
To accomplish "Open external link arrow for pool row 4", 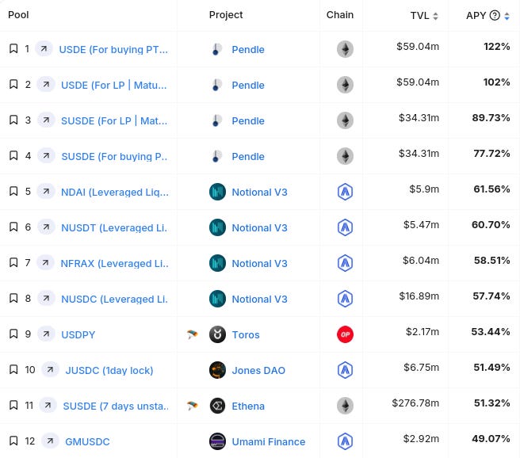I will tap(46, 156).
